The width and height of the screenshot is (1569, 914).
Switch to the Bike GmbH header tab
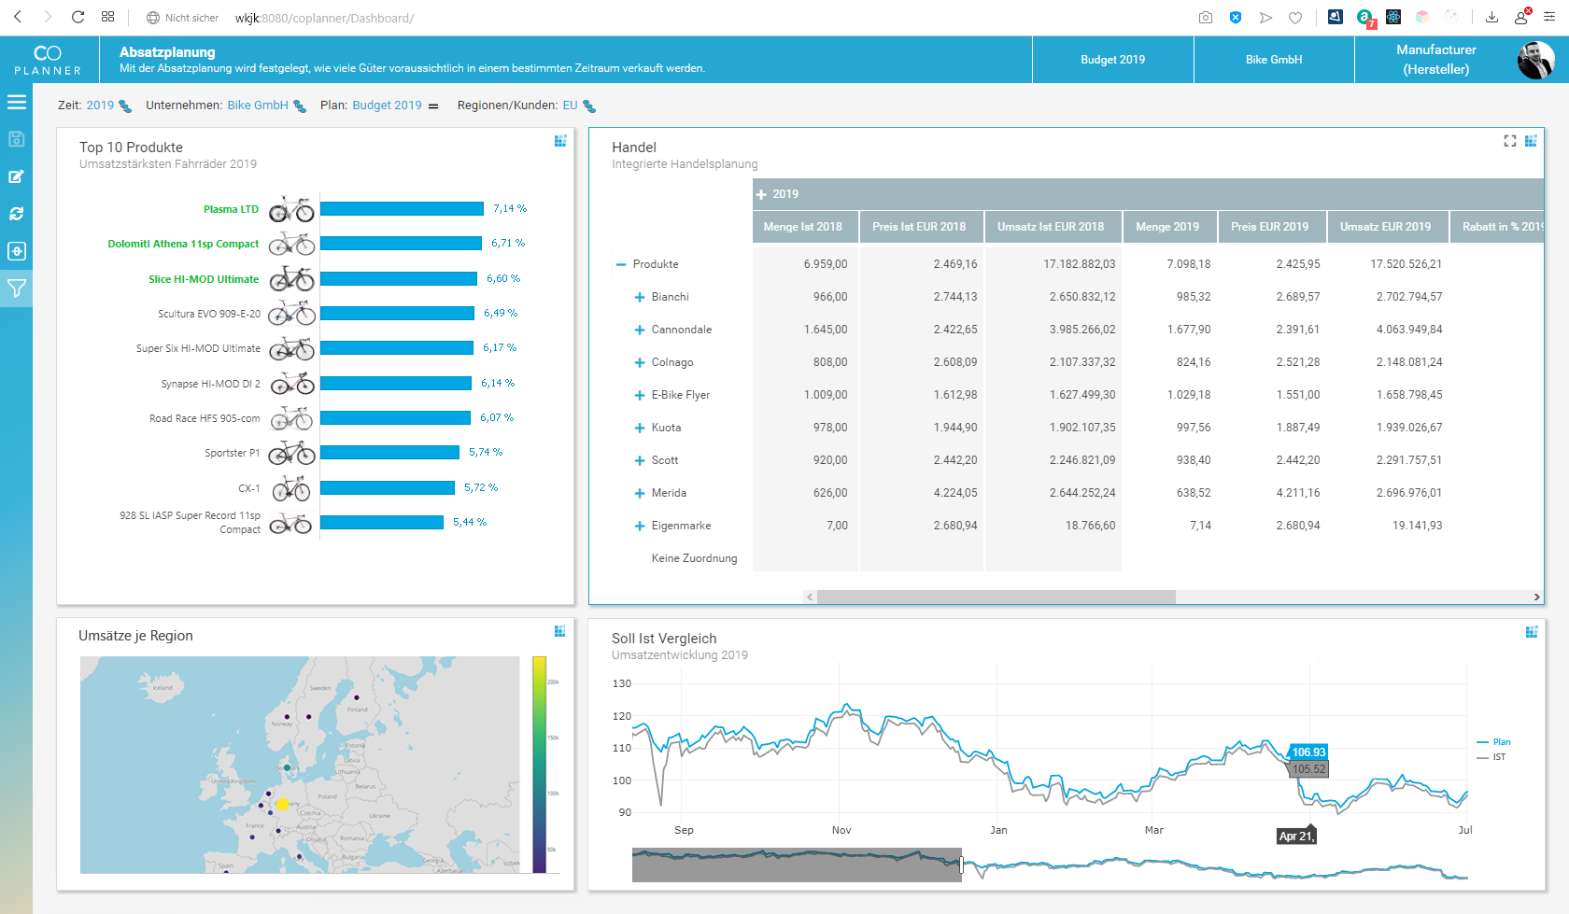(1273, 59)
